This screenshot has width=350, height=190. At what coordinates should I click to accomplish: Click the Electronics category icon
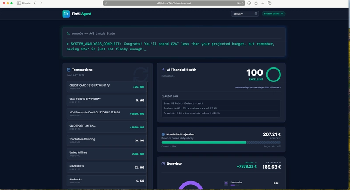226,183
